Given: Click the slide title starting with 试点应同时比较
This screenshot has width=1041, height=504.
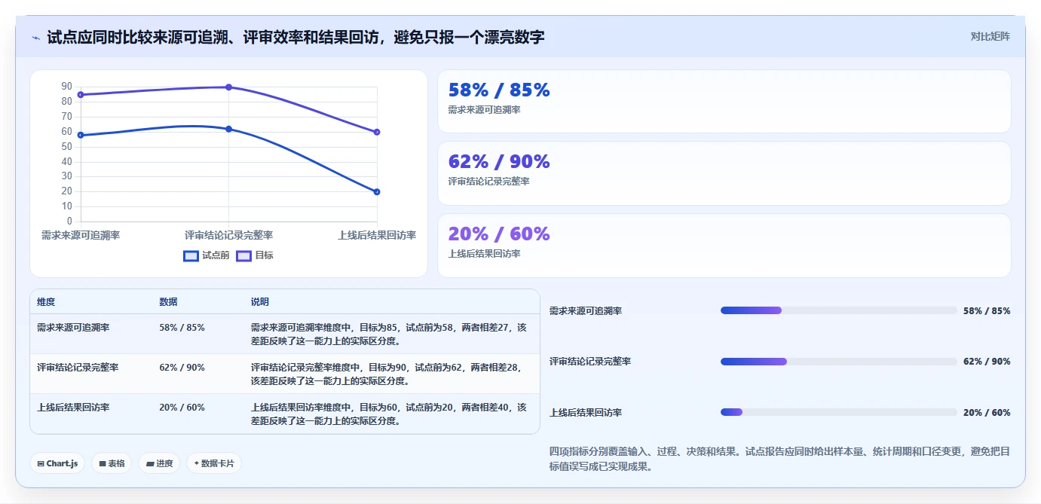Looking at the screenshot, I should click(295, 37).
